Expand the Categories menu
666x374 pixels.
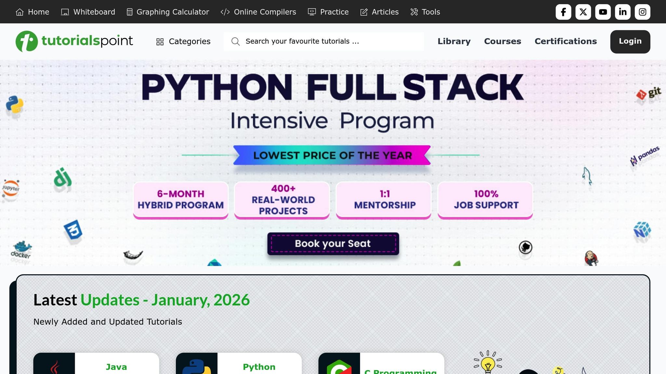[x=183, y=42]
